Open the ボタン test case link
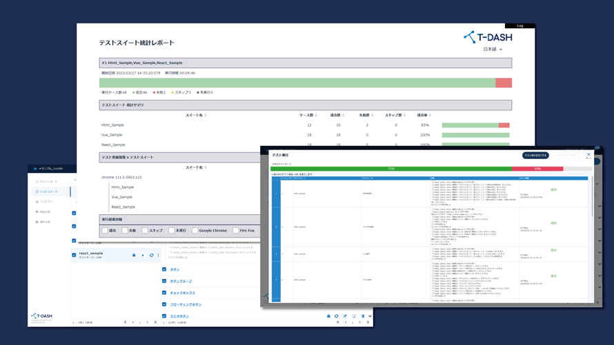 (x=175, y=269)
